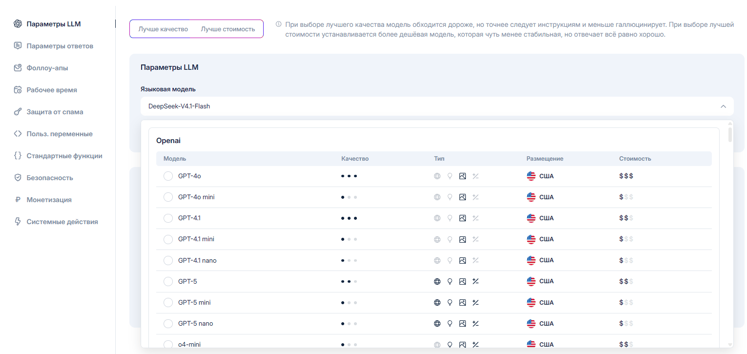Select the GPT-4o model radio button

tap(168, 176)
